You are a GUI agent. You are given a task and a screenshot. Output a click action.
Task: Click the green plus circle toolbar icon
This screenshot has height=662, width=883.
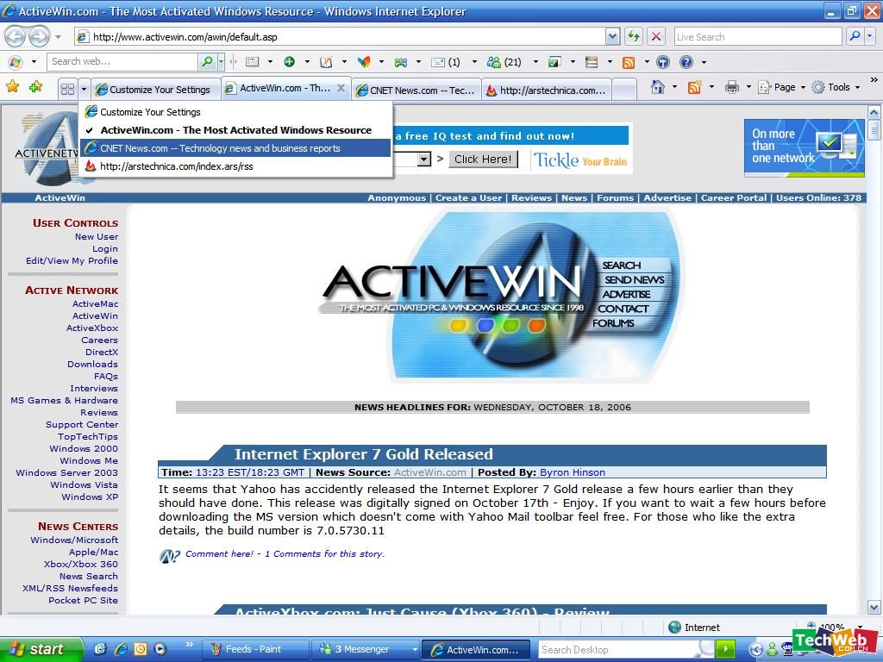click(290, 62)
